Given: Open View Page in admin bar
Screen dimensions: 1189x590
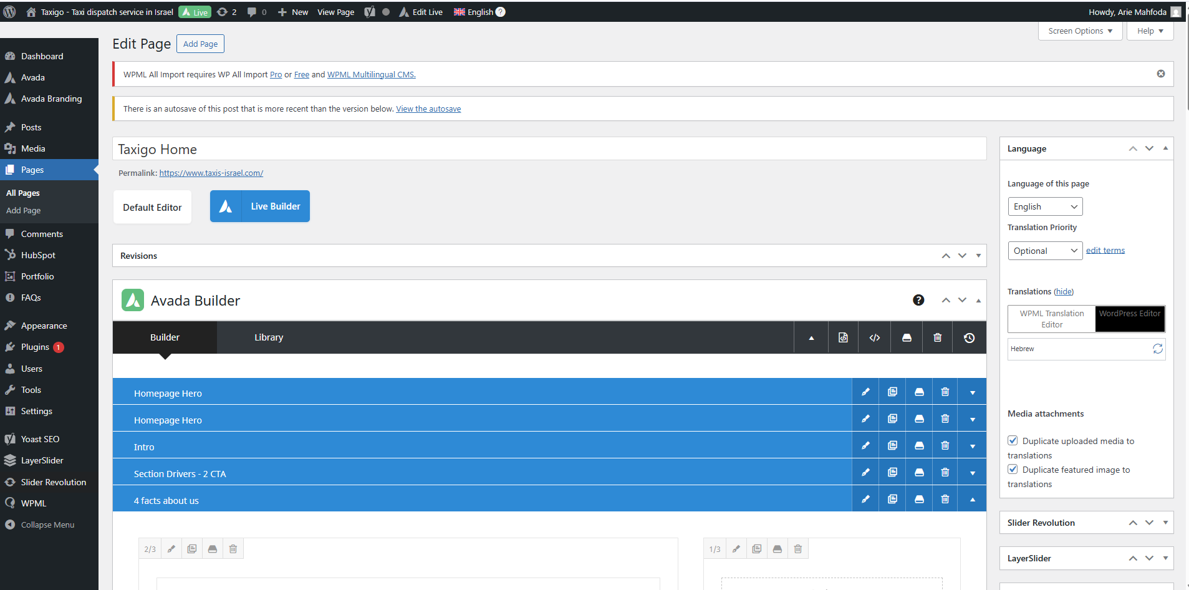Looking at the screenshot, I should [x=335, y=12].
